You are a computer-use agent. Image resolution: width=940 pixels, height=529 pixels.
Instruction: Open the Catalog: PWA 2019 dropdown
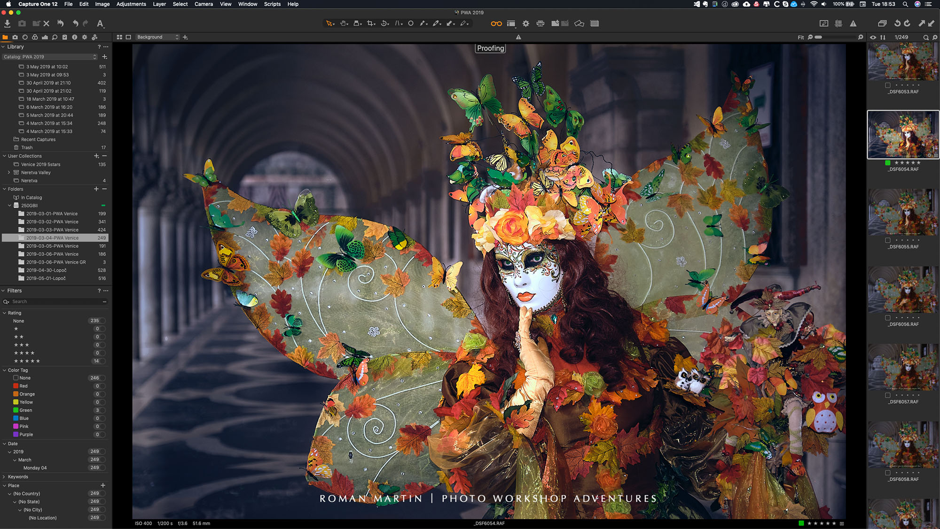coord(50,57)
